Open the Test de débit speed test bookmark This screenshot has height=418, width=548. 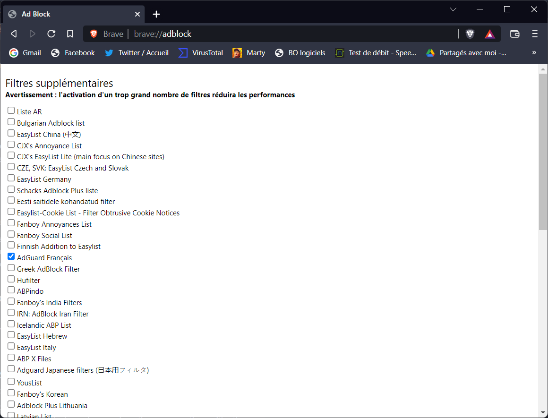(376, 53)
